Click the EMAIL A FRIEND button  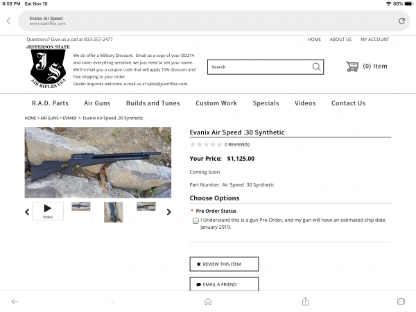(x=224, y=284)
